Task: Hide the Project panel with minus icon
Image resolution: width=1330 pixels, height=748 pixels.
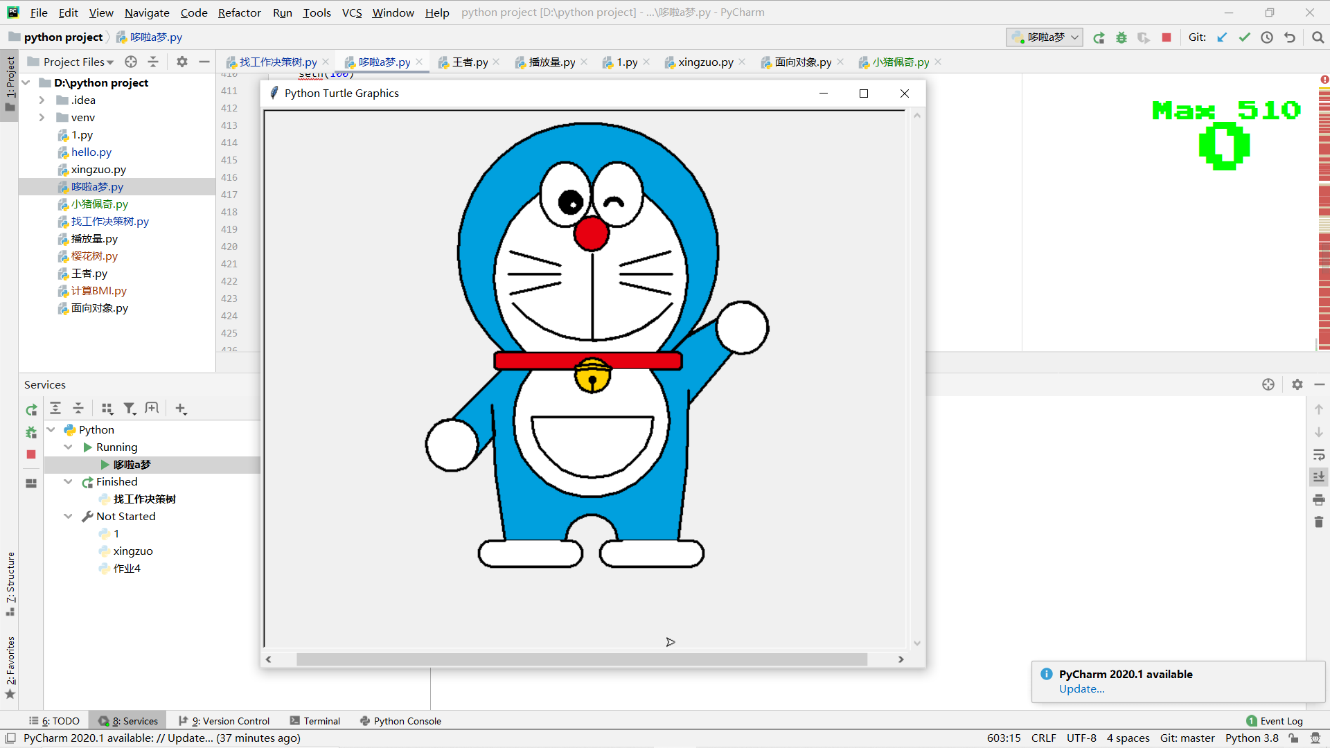Action: click(204, 62)
